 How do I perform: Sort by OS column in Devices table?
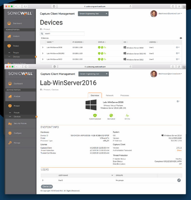[126, 42]
